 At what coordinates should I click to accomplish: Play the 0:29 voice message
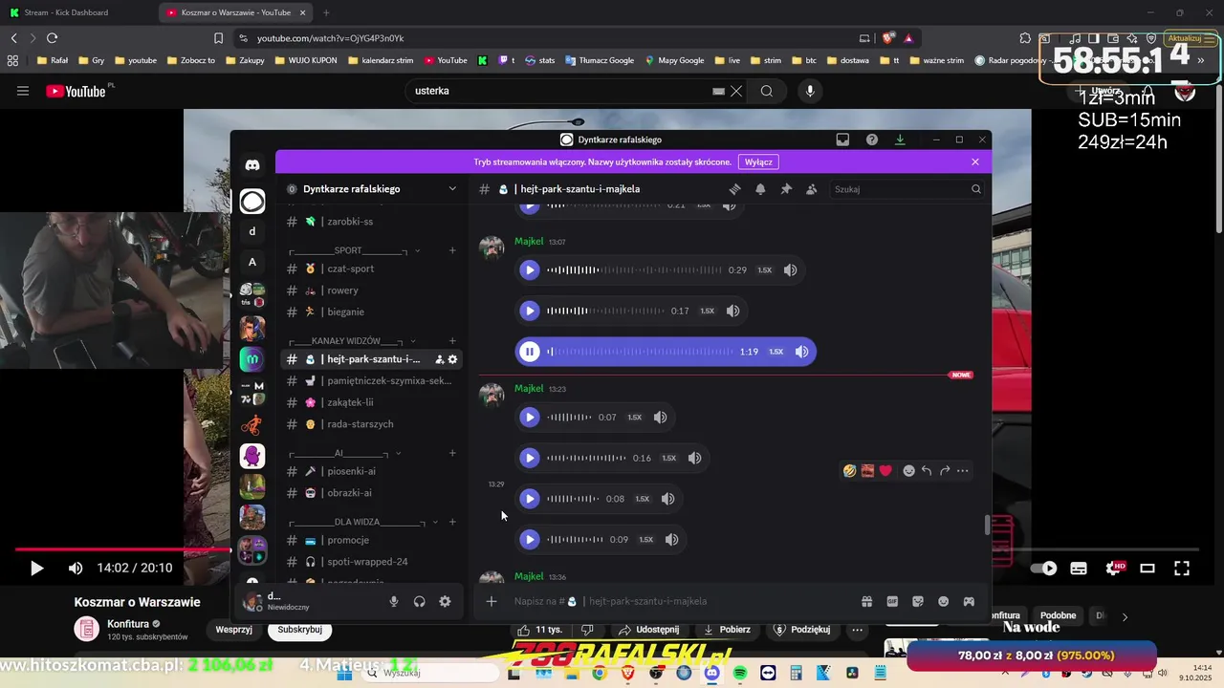tap(529, 270)
